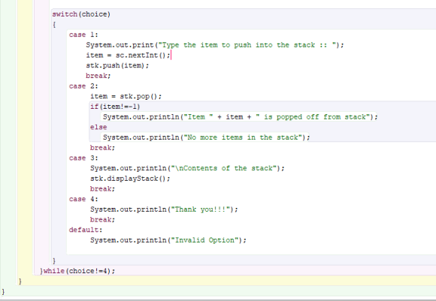Image resolution: width=436 pixels, height=301 pixels.
Task: Place cursor on switch(choice) statement
Action: click(x=81, y=14)
